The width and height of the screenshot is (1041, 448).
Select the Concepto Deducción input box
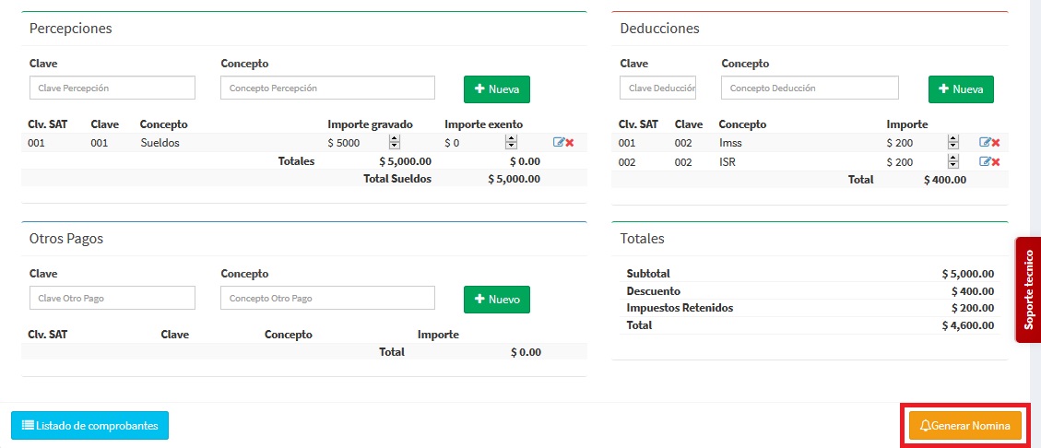tap(810, 88)
